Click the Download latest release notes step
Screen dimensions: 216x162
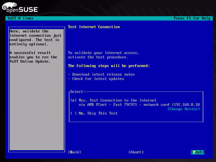(102, 75)
